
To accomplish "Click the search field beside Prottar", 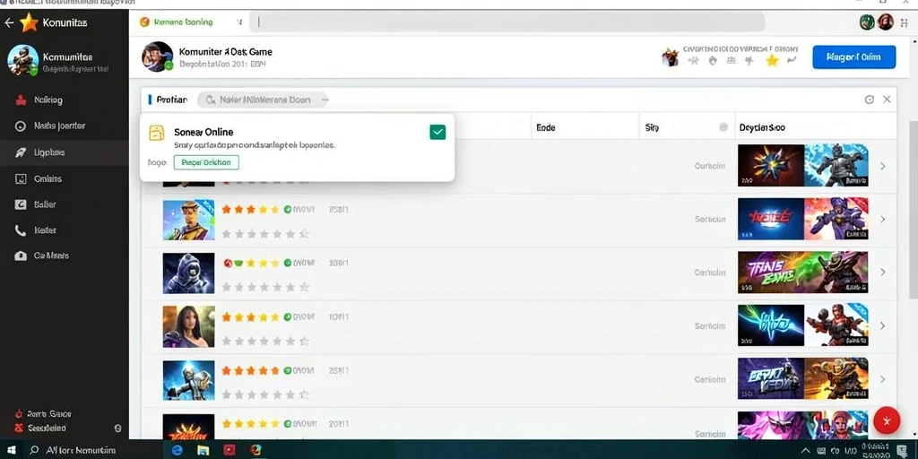I will [263, 100].
